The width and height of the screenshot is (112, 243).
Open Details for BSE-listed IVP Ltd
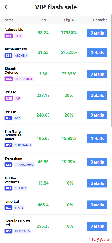[97, 115]
